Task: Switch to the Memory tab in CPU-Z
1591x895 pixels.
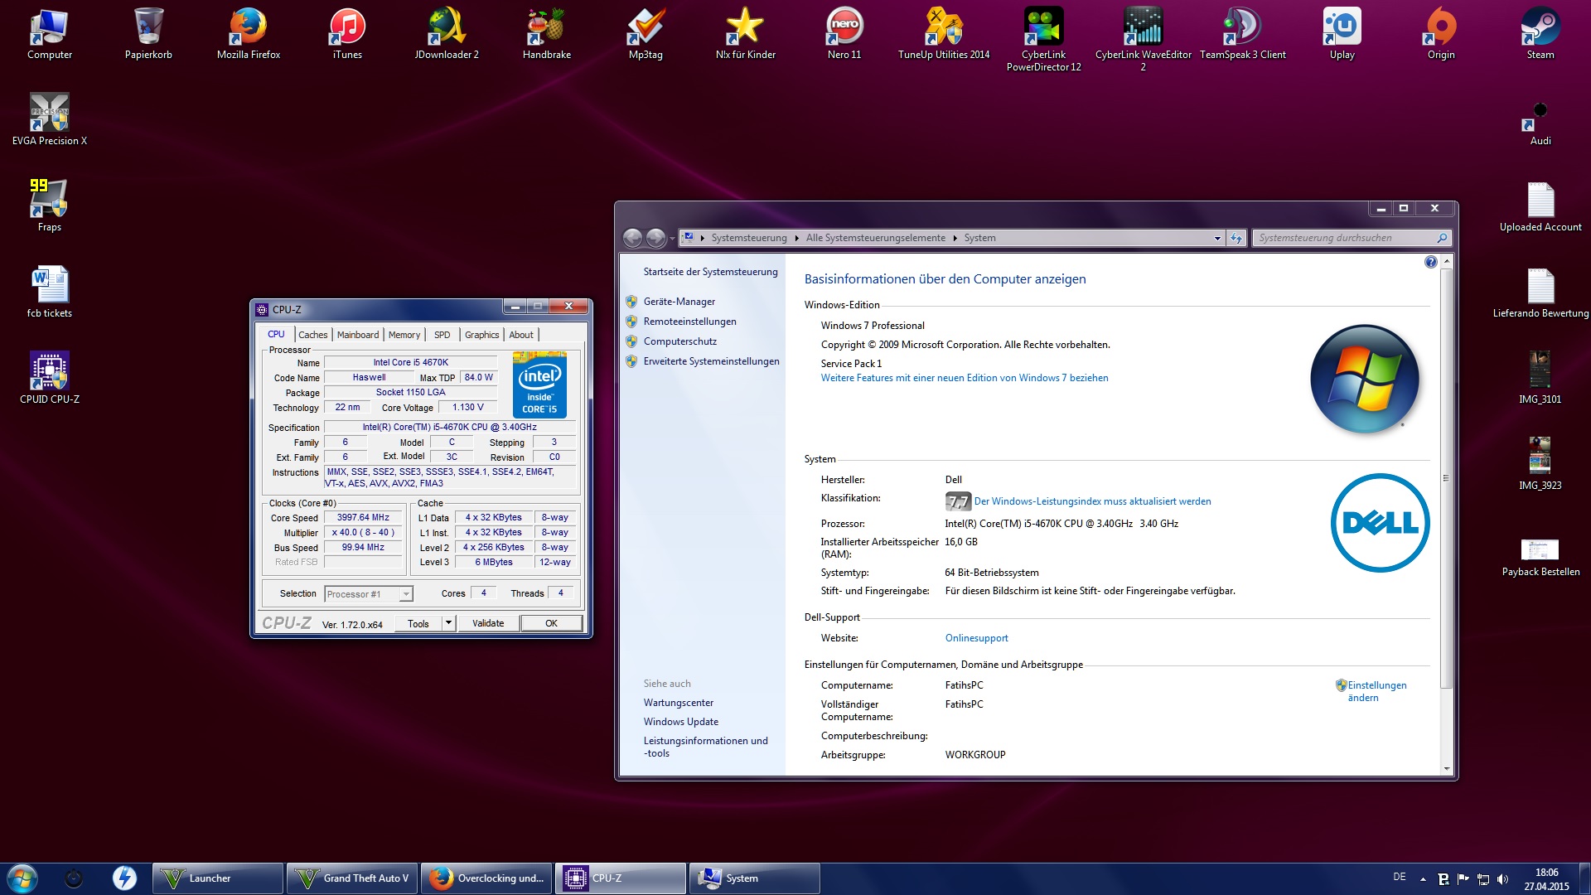Action: (404, 335)
